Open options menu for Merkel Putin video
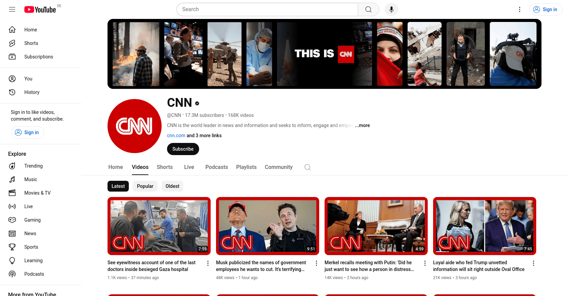 [x=425, y=263]
